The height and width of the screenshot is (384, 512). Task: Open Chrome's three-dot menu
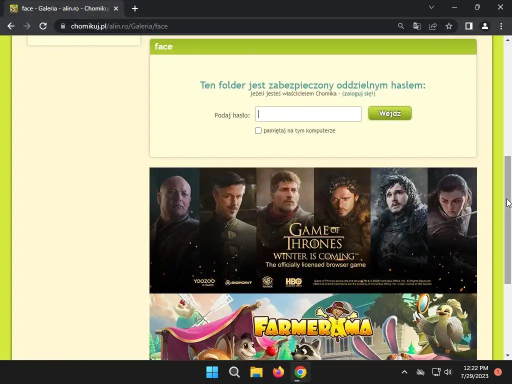coord(501,26)
